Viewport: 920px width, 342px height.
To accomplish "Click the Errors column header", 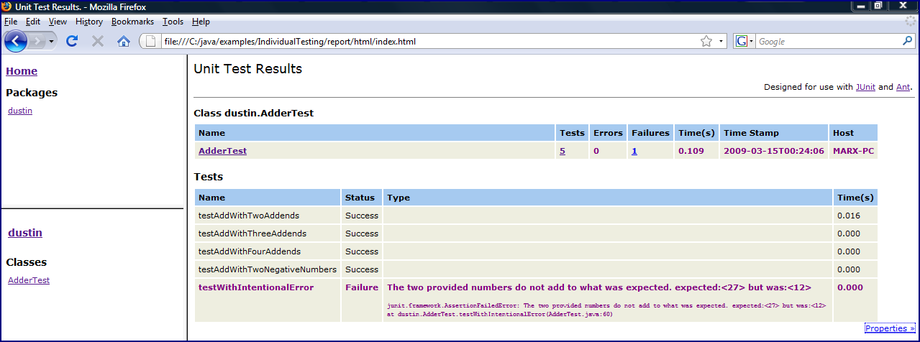I will [608, 133].
